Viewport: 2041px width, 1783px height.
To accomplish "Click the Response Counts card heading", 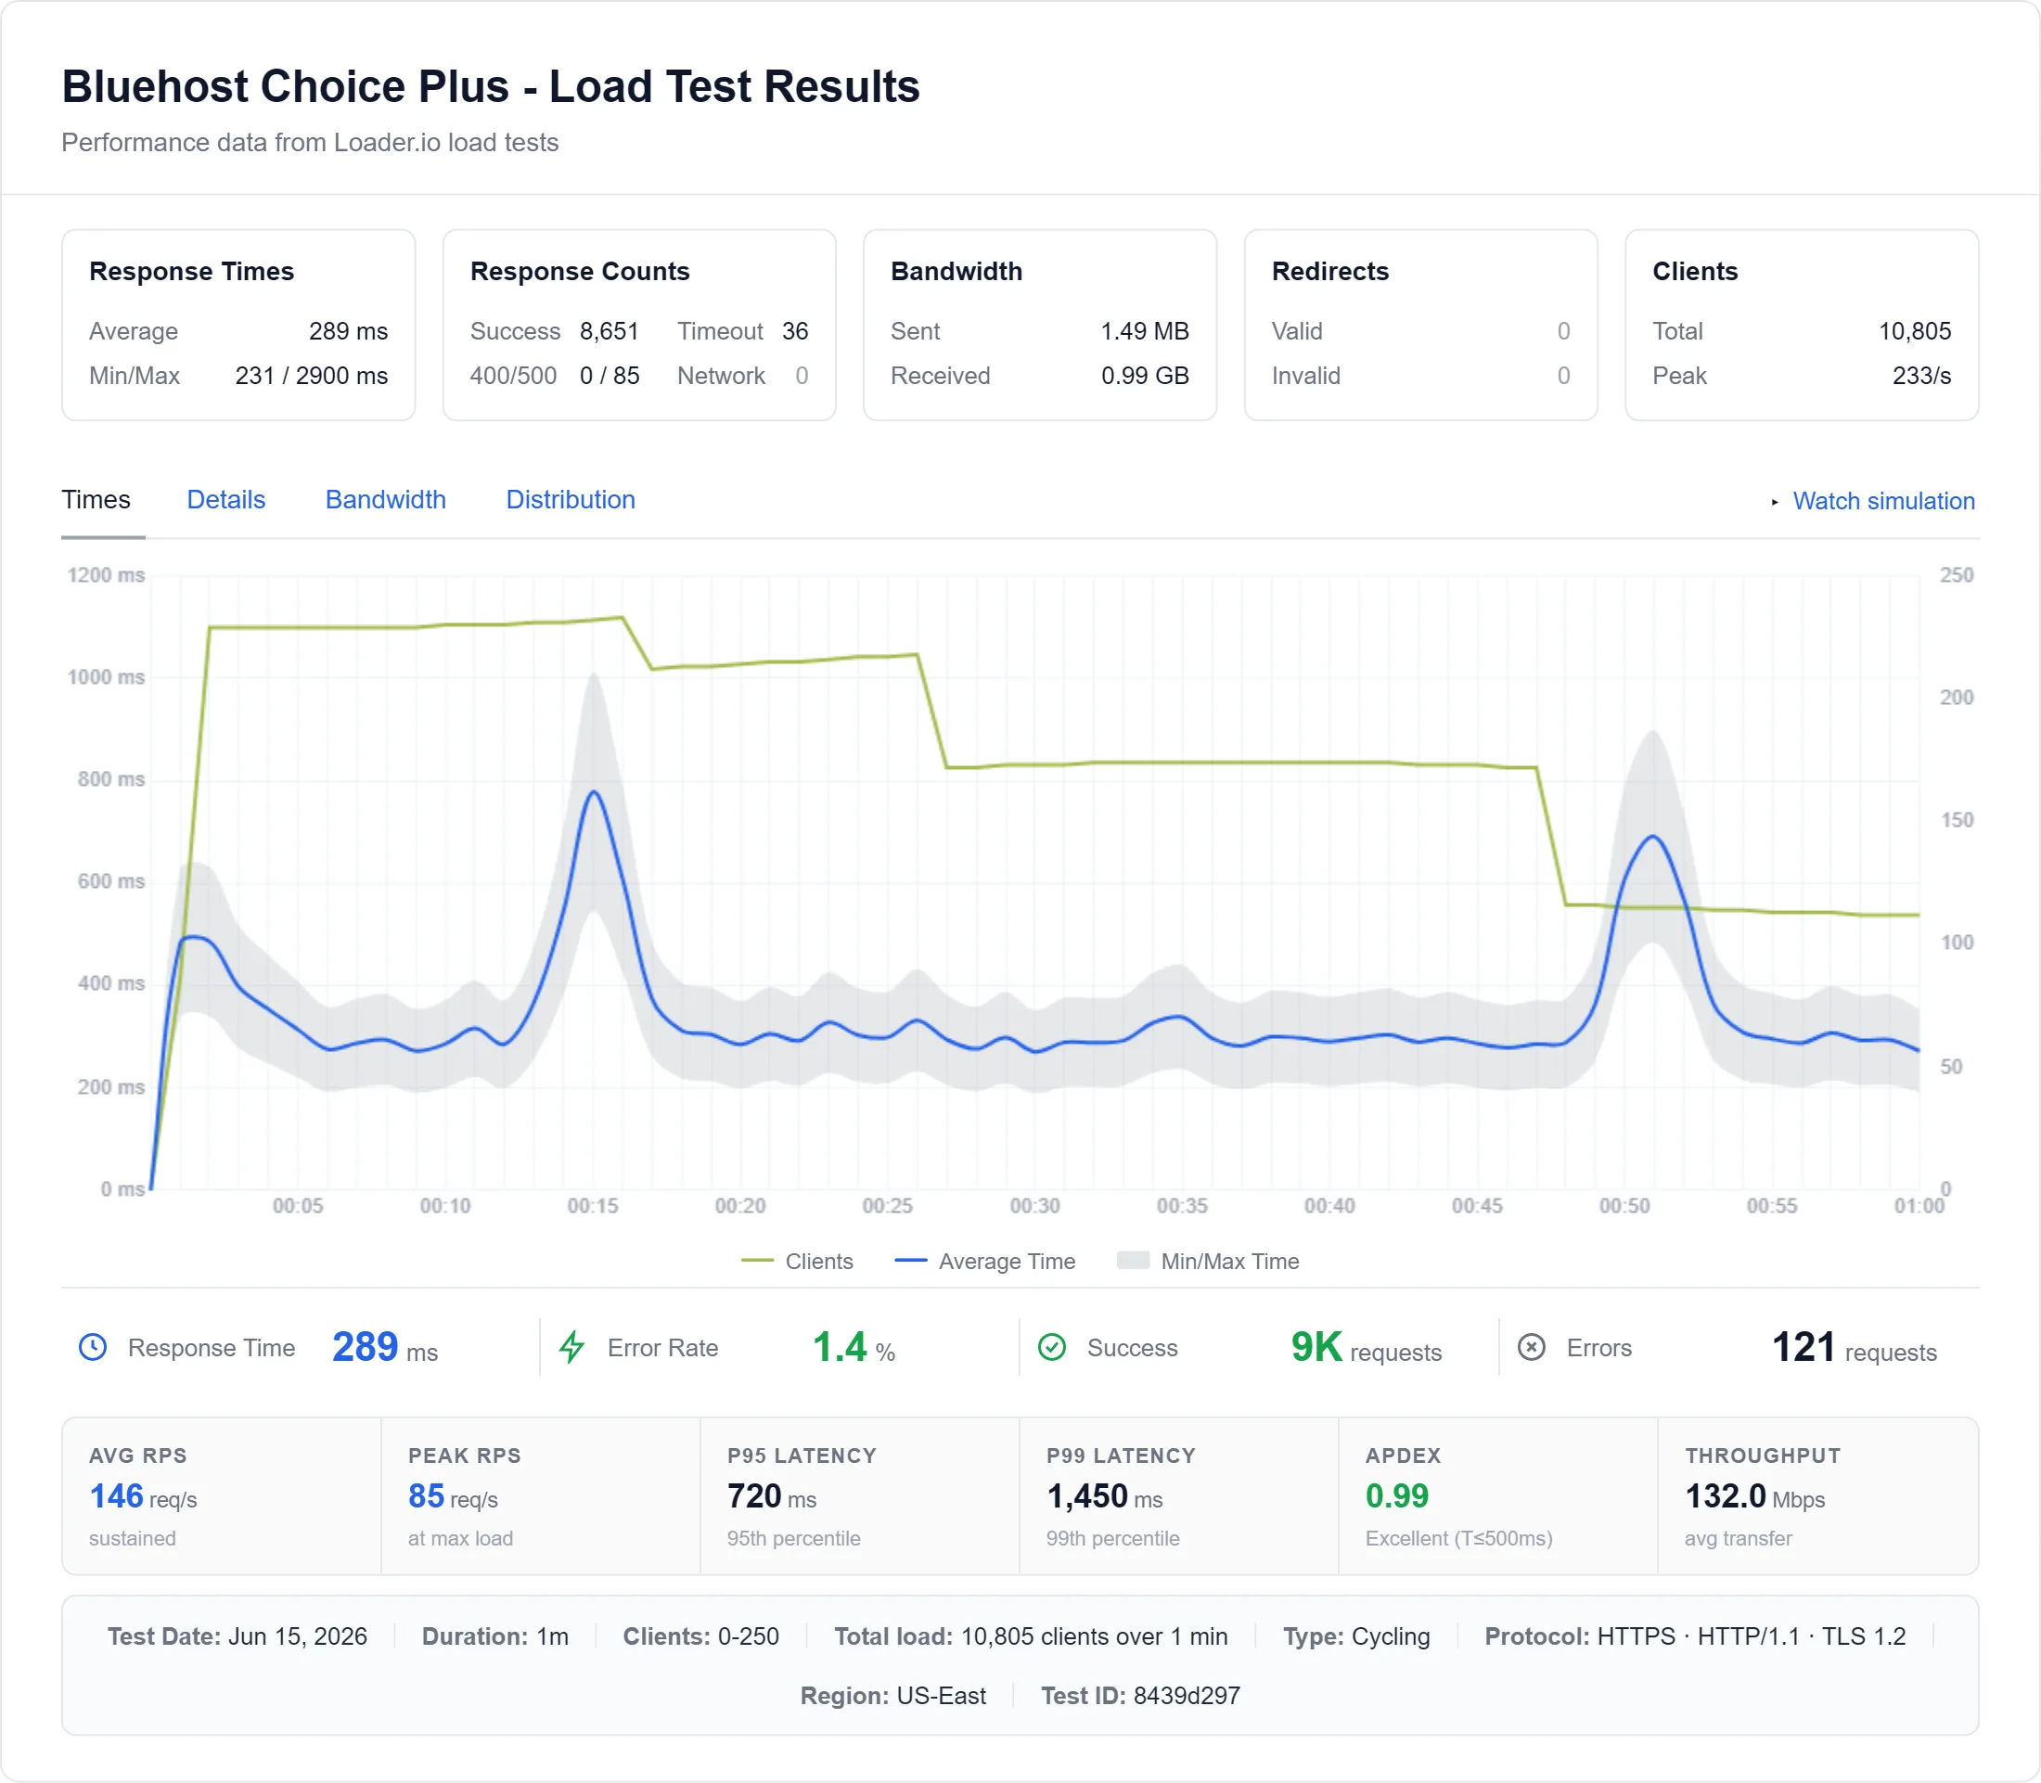I will tap(580, 272).
